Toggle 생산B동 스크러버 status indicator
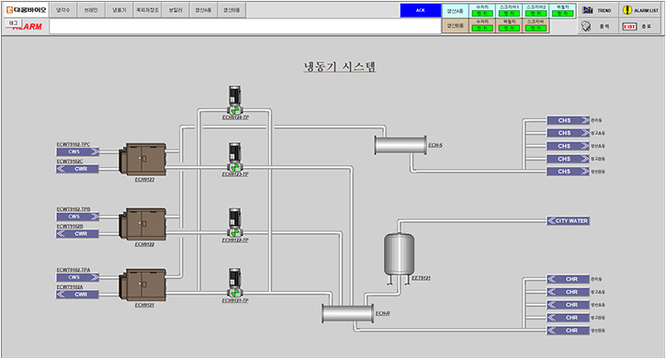666x359 pixels. (536, 28)
